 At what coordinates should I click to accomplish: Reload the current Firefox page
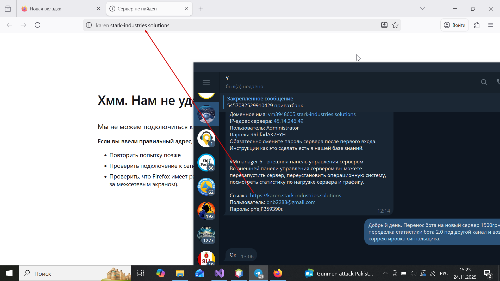point(37,25)
